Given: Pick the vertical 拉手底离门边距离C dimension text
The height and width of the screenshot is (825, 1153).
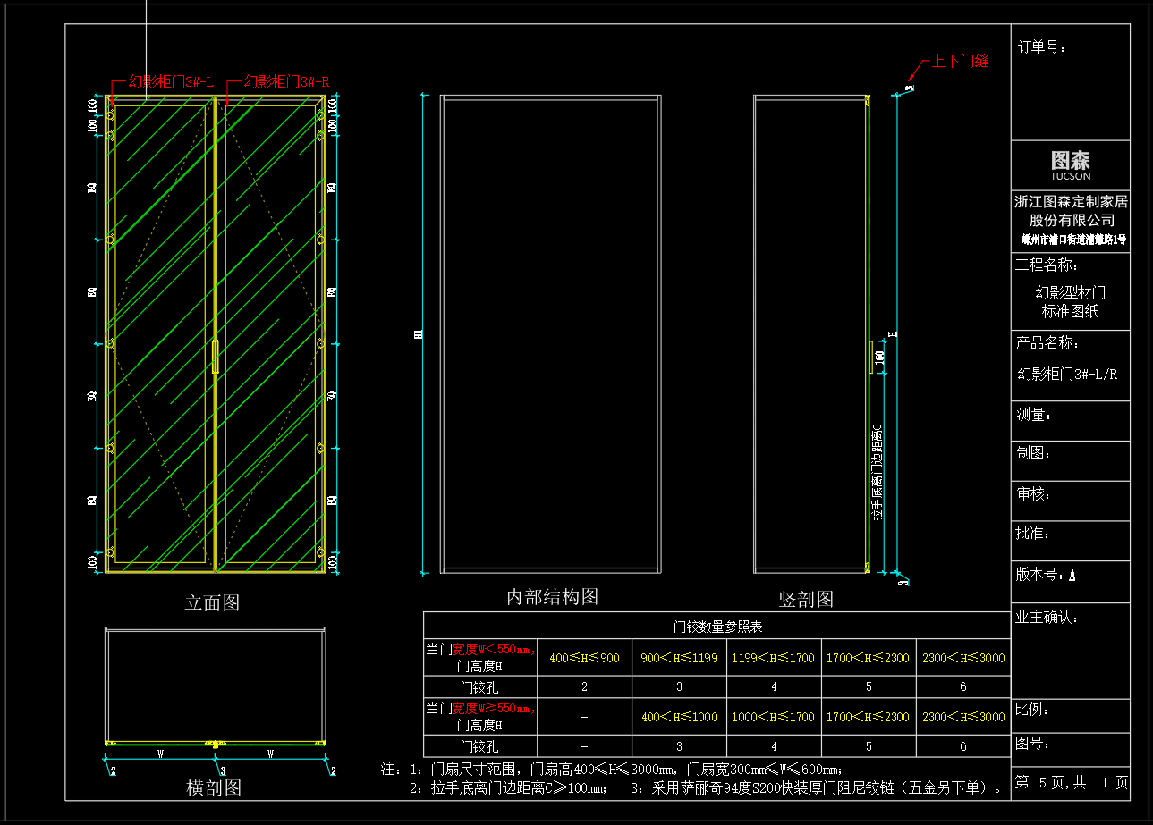Looking at the screenshot, I should 877,472.
